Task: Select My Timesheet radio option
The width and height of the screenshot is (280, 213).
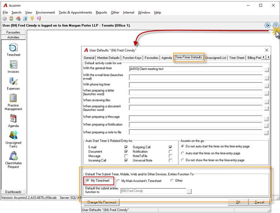Action: (x=88, y=180)
